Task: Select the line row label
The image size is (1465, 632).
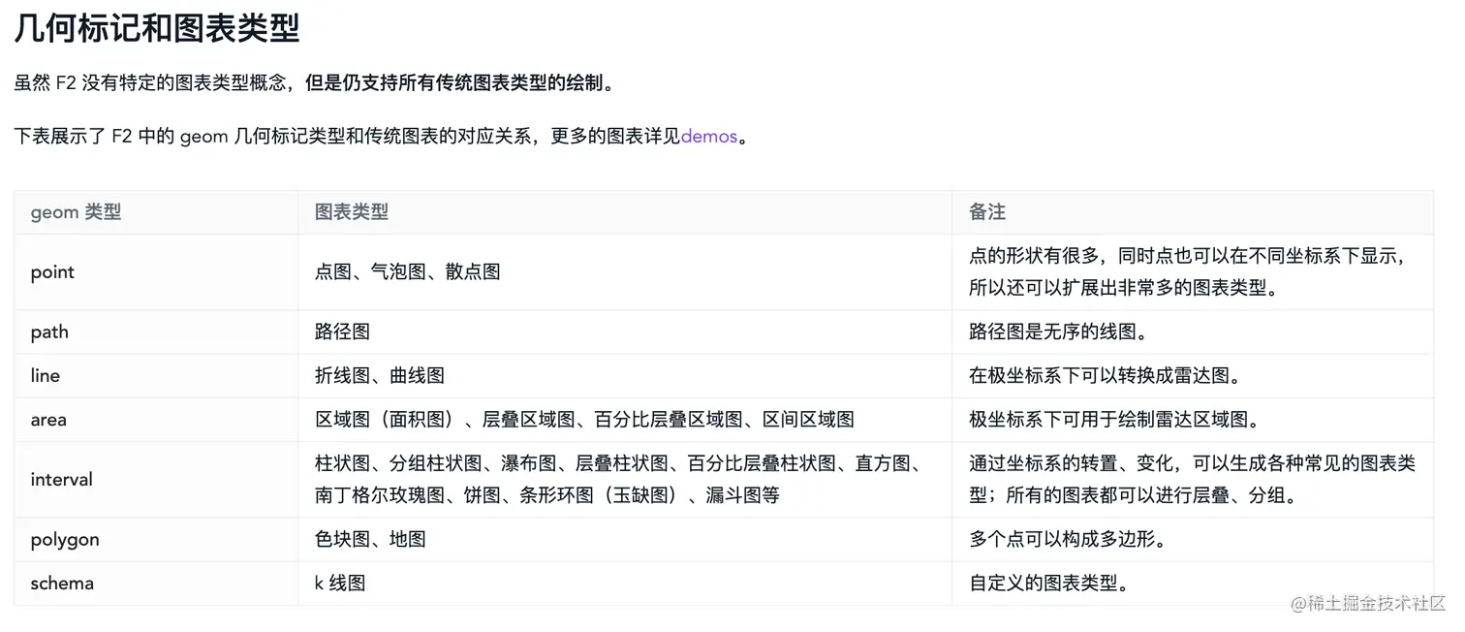Action: [x=45, y=375]
